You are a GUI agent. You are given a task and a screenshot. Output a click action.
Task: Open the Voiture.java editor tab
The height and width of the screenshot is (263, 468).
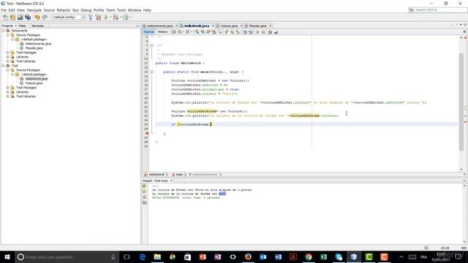(x=229, y=26)
